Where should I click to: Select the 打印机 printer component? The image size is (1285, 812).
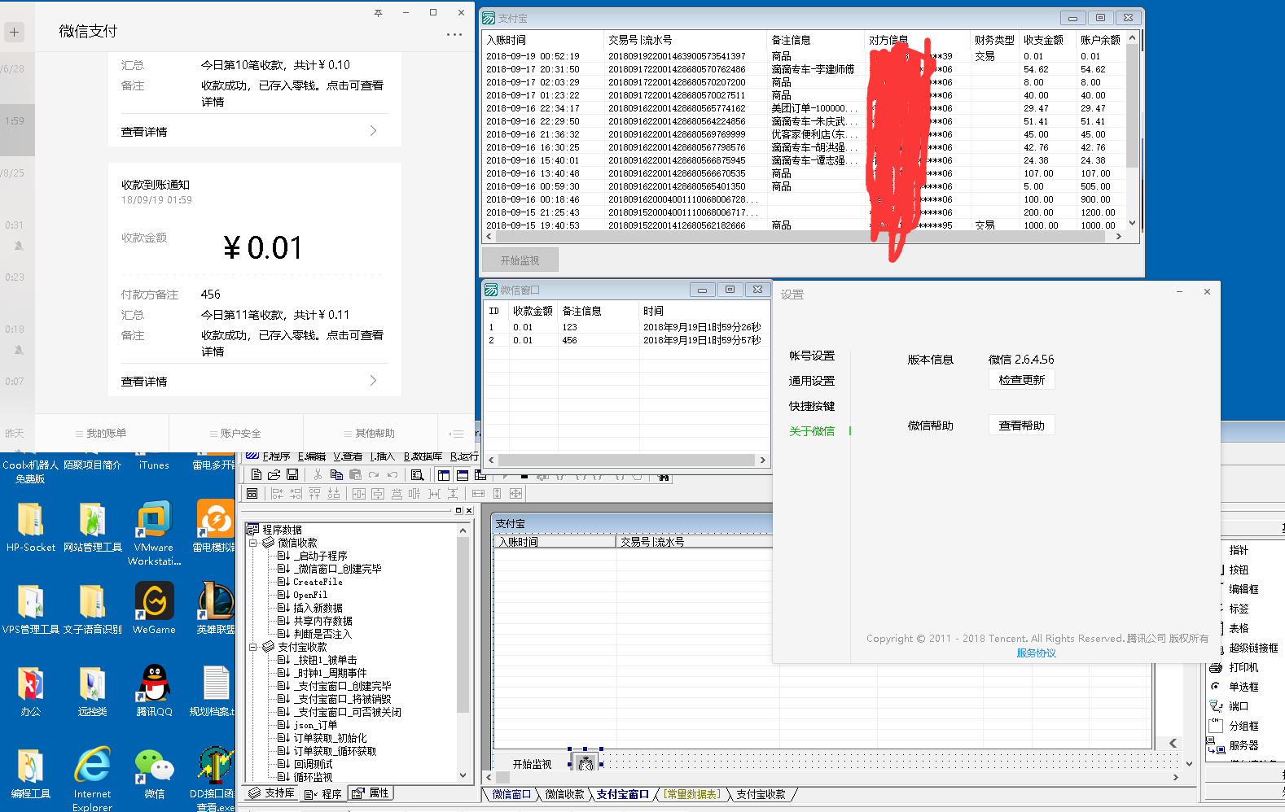(x=1234, y=667)
